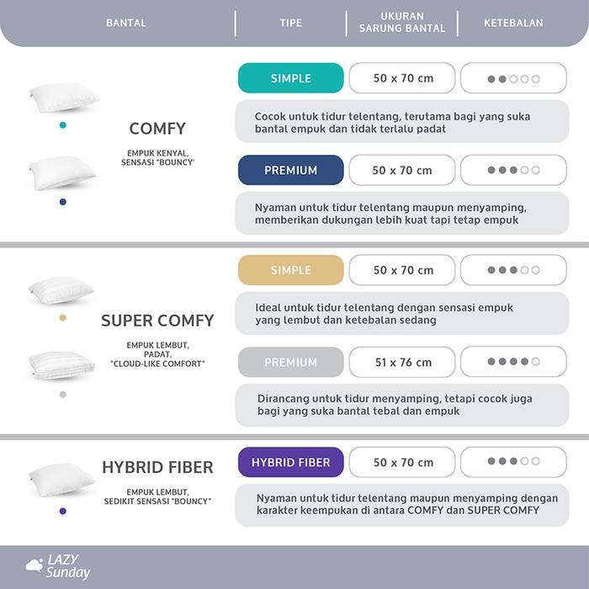
Task: Select the Comfy Simple pillow image
Action: 62,96
